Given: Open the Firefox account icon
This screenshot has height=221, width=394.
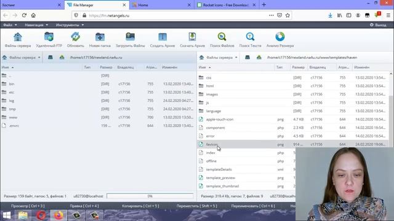Looking at the screenshot, I should [358, 15].
